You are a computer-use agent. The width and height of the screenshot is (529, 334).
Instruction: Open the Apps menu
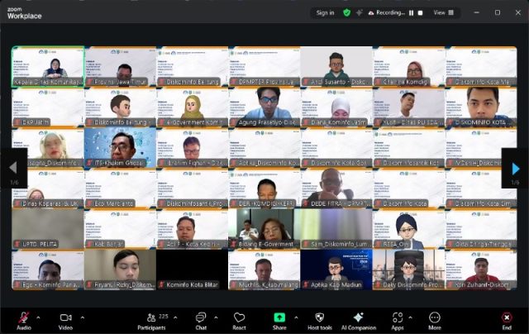coord(398,318)
